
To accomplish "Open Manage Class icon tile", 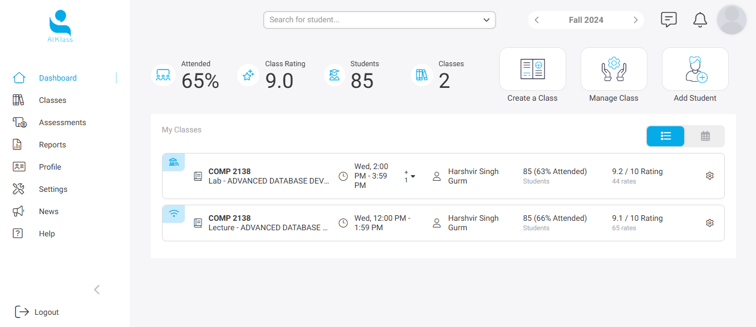I will pos(613,69).
